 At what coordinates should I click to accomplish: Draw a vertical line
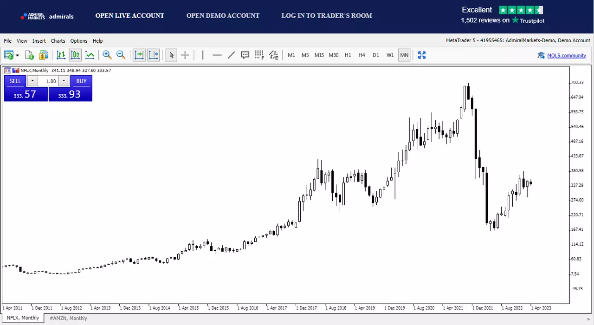203,55
